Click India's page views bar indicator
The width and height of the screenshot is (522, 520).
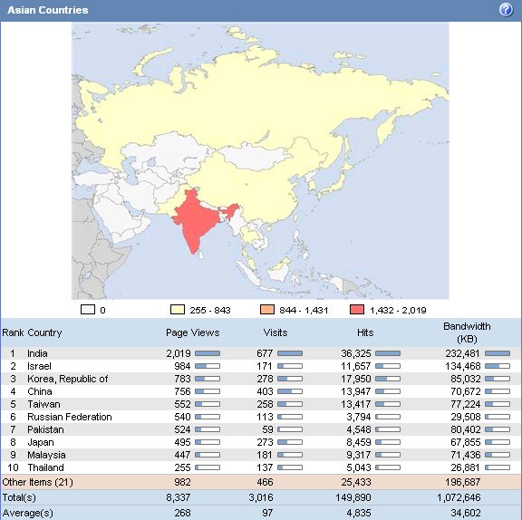(208, 353)
